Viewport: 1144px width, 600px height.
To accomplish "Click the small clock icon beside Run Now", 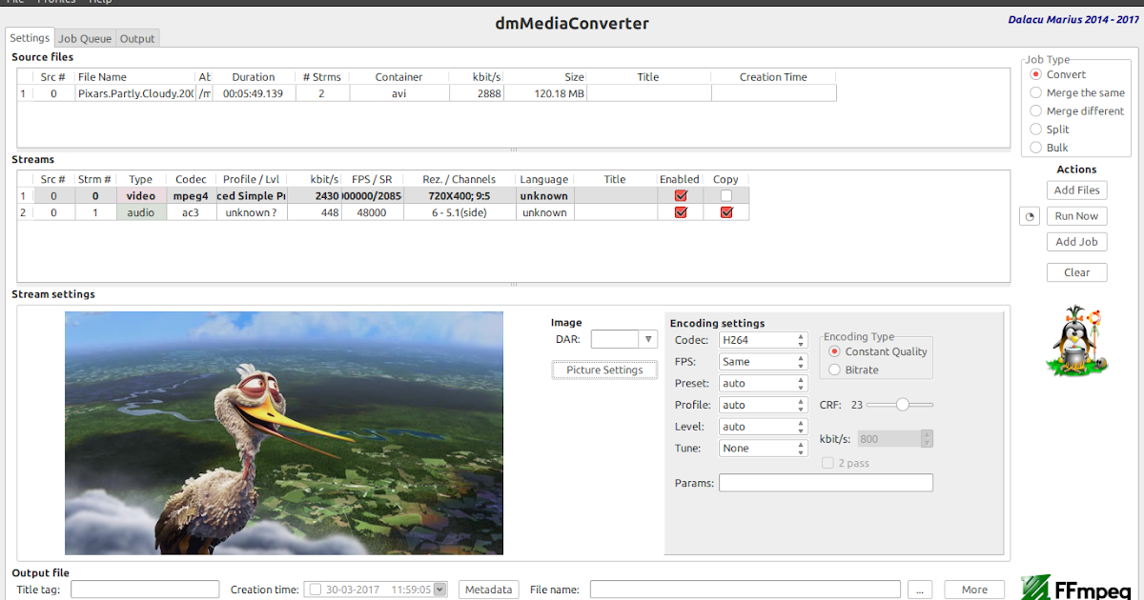I will [x=1030, y=216].
